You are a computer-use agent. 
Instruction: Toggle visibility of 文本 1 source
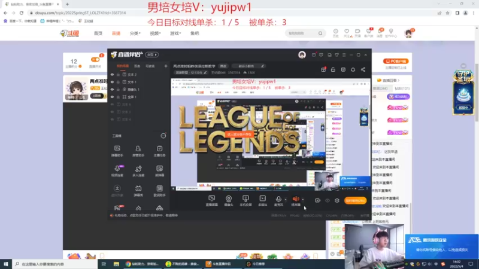pos(112,82)
